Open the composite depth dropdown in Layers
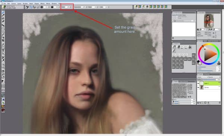The width and height of the screenshot is (224, 136). pos(215,77)
